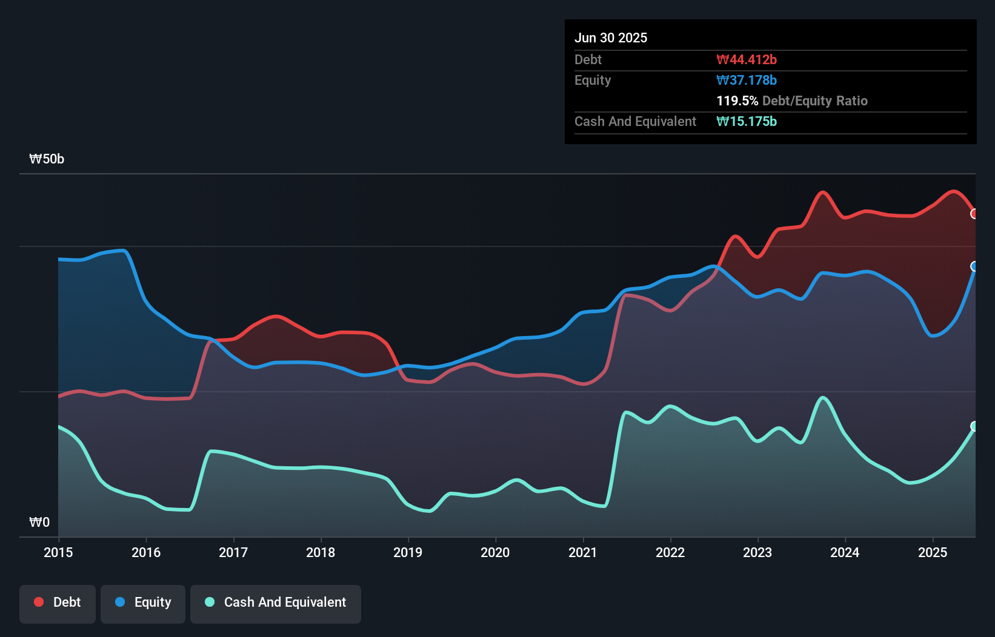Click the 2023 debt peak on the chart
The width and height of the screenshot is (995, 637).
[822, 193]
